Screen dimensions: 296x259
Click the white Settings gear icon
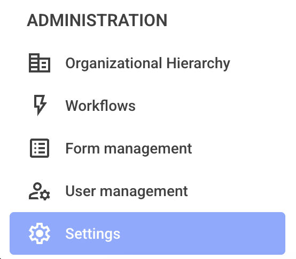pos(40,233)
